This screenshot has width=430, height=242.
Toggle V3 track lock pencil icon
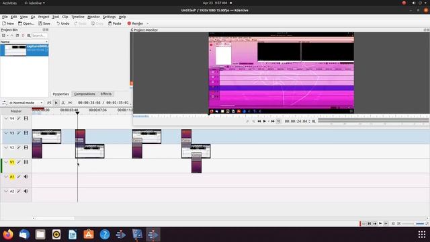(19, 133)
